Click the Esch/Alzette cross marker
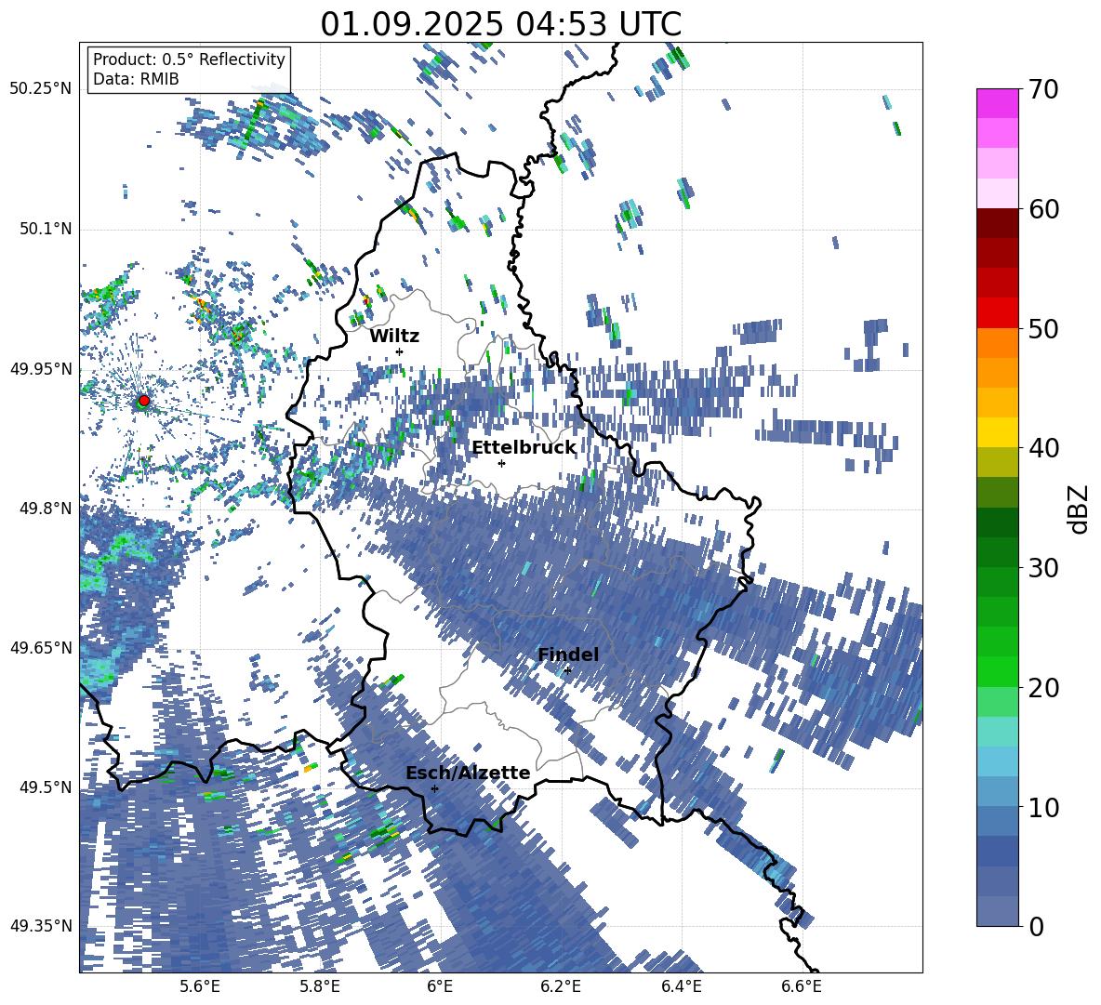The image size is (1101, 1005). [434, 788]
